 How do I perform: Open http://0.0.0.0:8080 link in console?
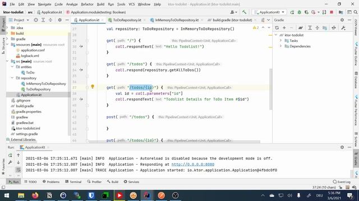193,164
